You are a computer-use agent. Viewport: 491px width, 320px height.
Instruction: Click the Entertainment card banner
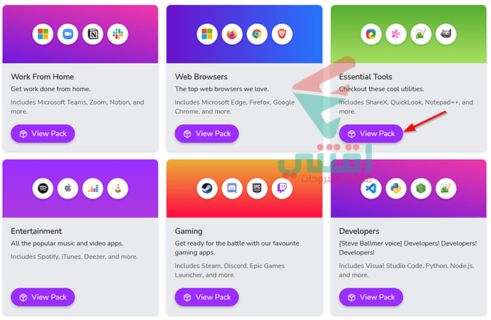pyautogui.click(x=80, y=188)
